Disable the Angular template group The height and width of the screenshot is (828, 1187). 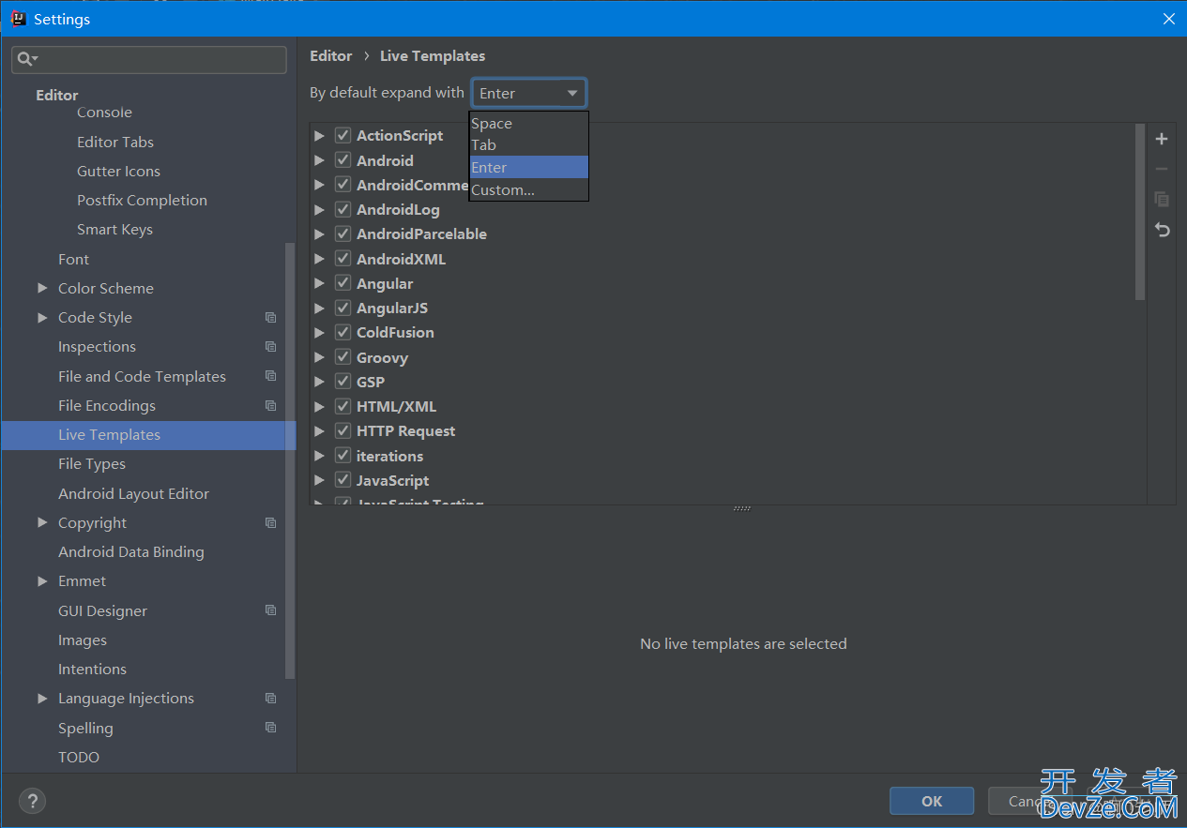point(342,283)
